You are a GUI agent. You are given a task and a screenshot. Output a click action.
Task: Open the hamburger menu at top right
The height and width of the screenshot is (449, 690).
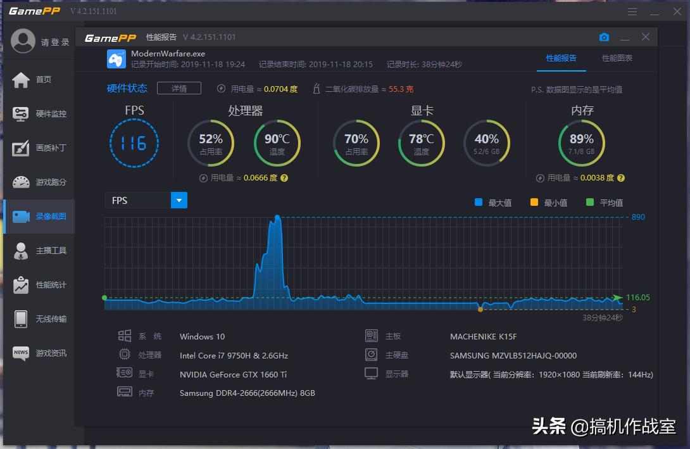pos(632,11)
